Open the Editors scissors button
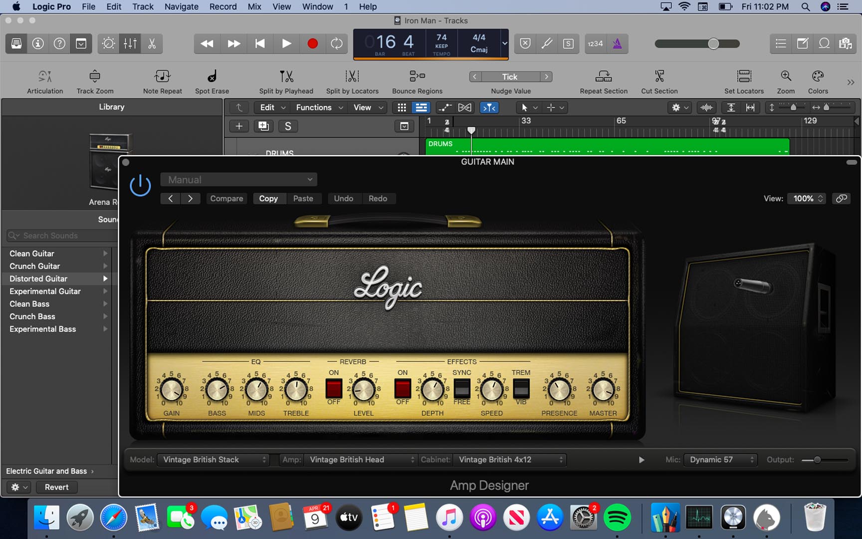The width and height of the screenshot is (862, 539). [x=152, y=43]
